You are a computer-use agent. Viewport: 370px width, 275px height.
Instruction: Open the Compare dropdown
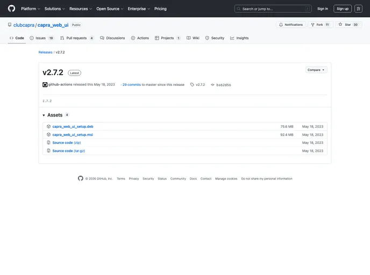(316, 70)
